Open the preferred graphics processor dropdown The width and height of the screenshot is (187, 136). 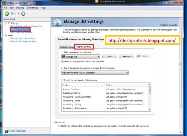point(95,73)
